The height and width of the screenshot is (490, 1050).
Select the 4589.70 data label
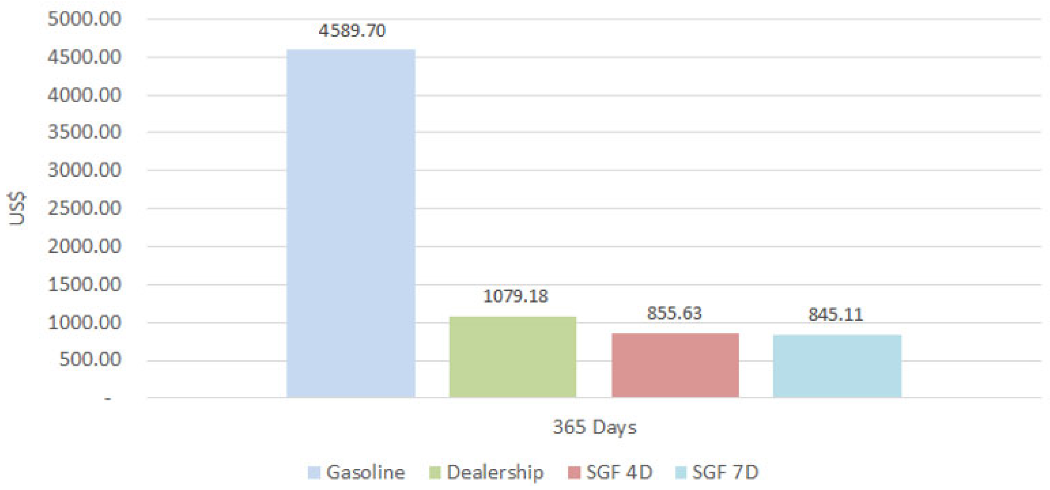click(352, 31)
